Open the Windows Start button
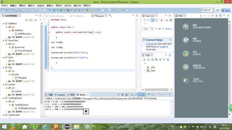The width and height of the screenshot is (232, 130). tap(4, 127)
